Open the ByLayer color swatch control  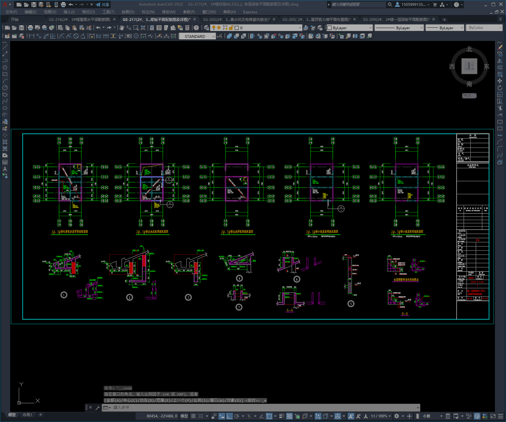tap(349, 28)
